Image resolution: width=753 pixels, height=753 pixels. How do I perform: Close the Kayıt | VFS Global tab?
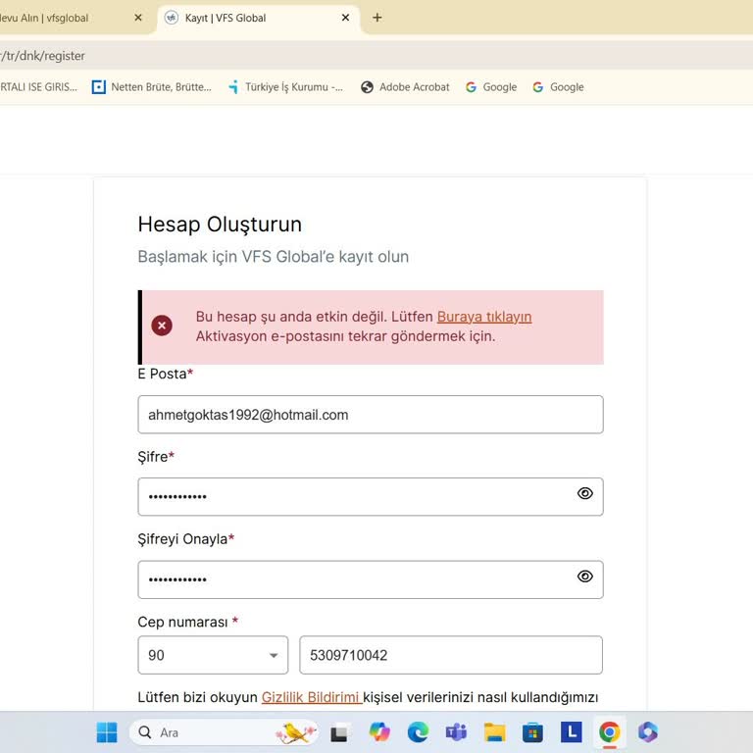[345, 18]
